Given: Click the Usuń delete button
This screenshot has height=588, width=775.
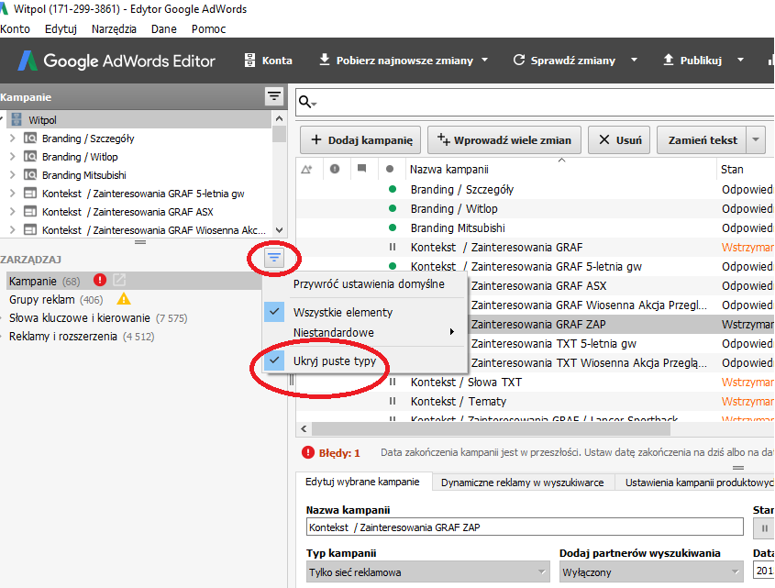Looking at the screenshot, I should [x=619, y=140].
